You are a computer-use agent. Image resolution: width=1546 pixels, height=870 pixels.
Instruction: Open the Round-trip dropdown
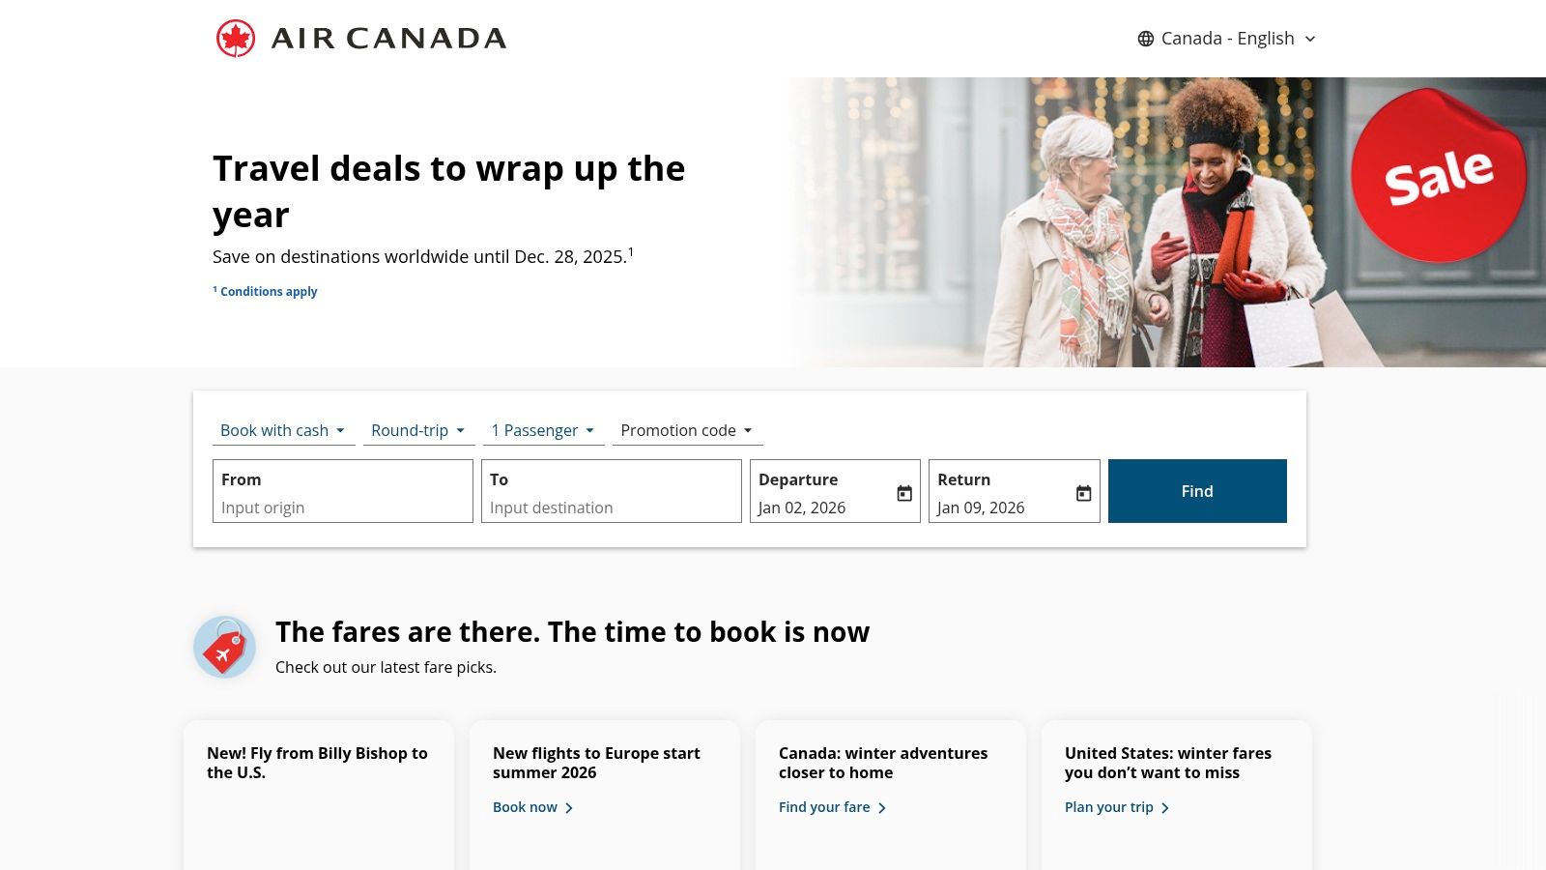pos(417,430)
